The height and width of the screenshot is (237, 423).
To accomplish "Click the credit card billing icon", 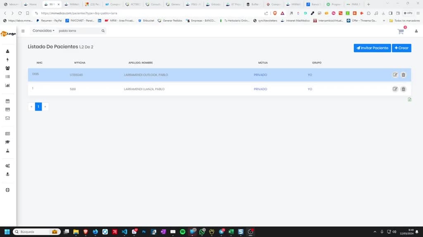I will (7, 109).
